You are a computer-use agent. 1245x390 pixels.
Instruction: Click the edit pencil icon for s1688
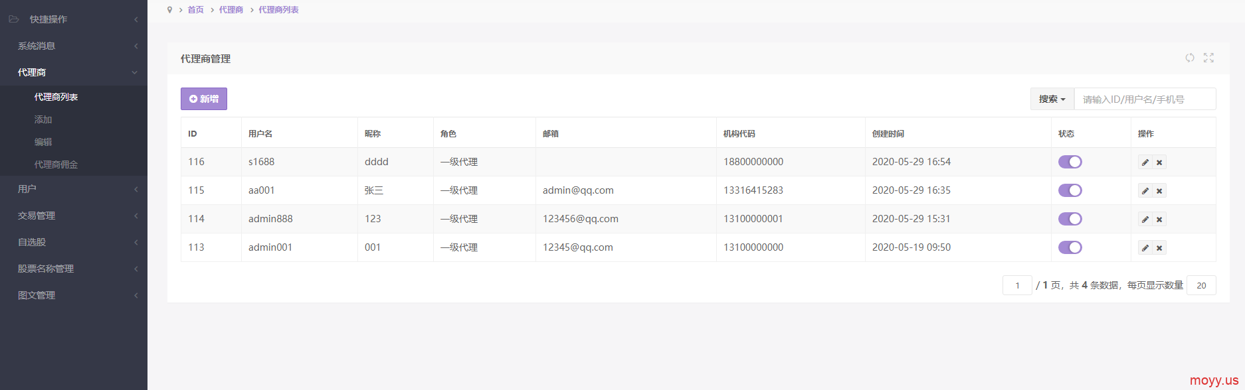point(1145,162)
